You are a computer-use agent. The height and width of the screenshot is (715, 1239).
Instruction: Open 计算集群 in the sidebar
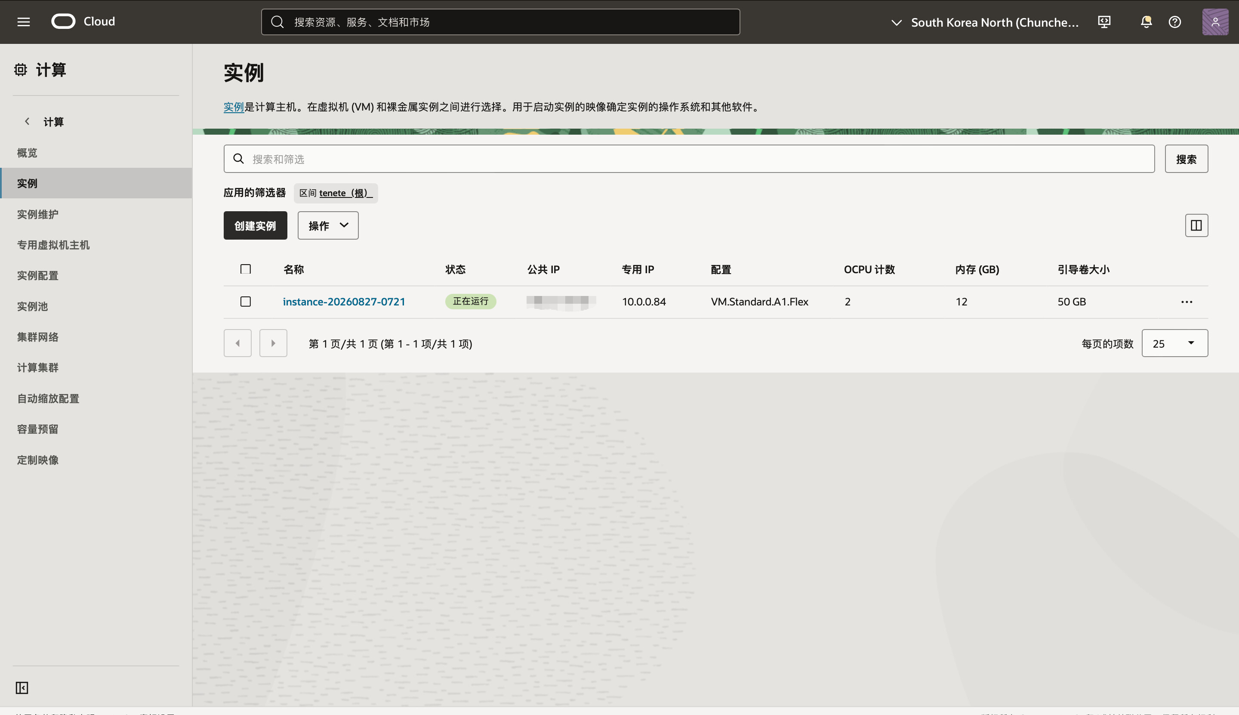click(38, 367)
